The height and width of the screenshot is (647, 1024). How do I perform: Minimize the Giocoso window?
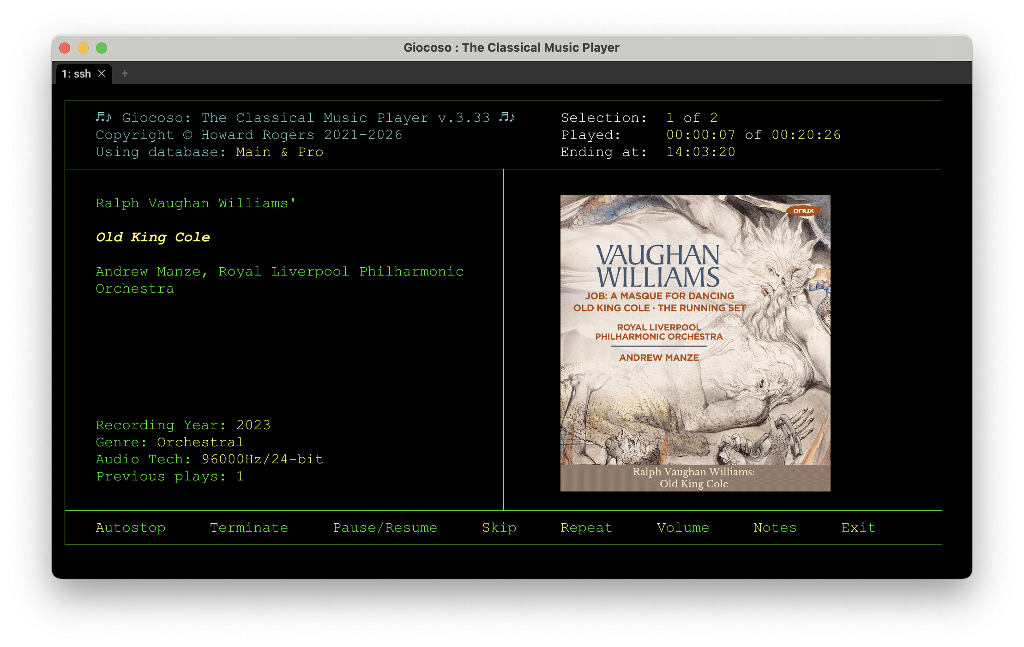[83, 48]
